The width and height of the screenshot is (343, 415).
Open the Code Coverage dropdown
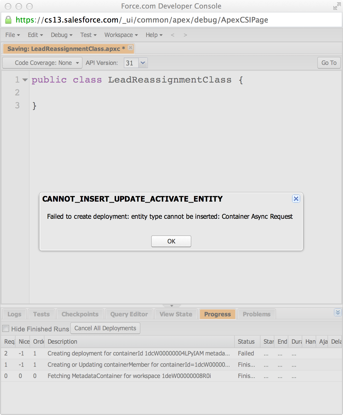click(x=43, y=63)
